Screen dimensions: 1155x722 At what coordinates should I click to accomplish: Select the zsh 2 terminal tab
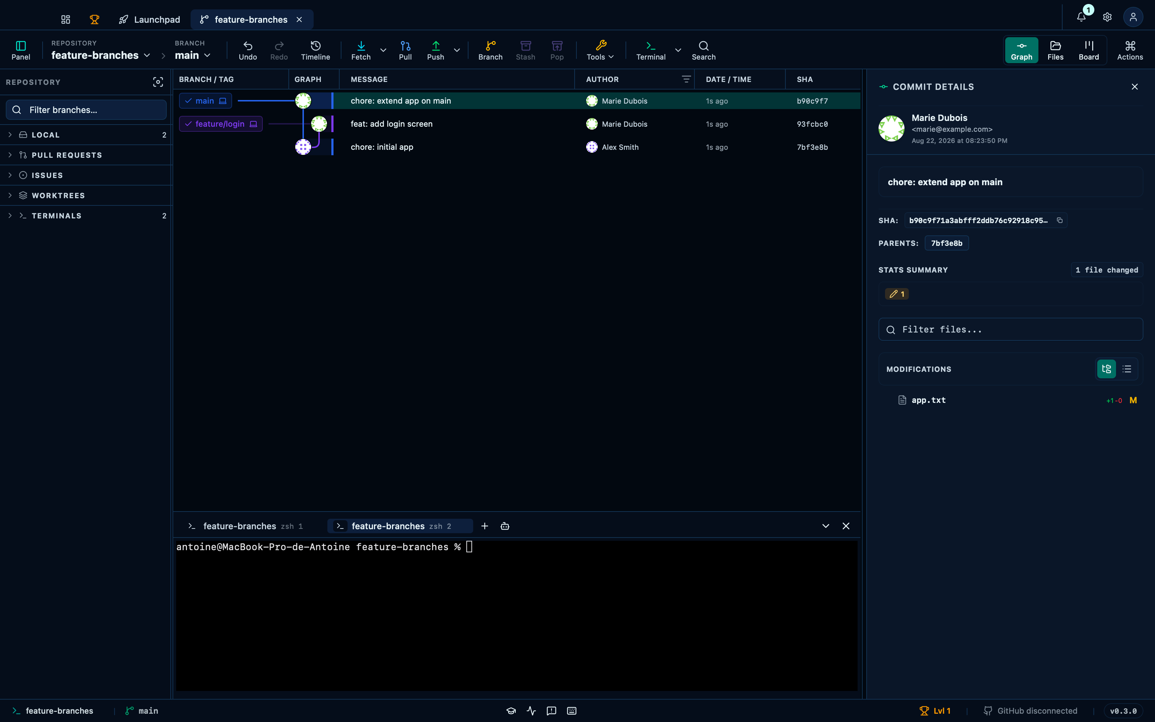pyautogui.click(x=400, y=526)
